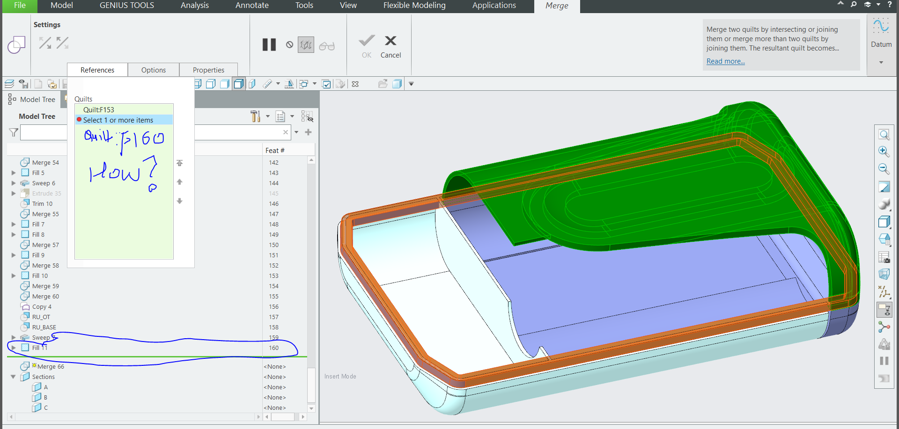Open the References tab

[x=97, y=70]
